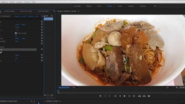
Task: Step forward one frame
Action: coord(129,96)
